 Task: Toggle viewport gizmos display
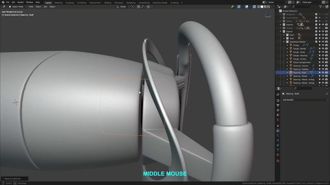coord(239,7)
